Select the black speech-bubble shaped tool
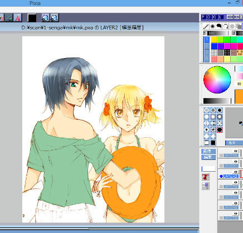Viewport: 243px width, 233px height. tap(219, 26)
